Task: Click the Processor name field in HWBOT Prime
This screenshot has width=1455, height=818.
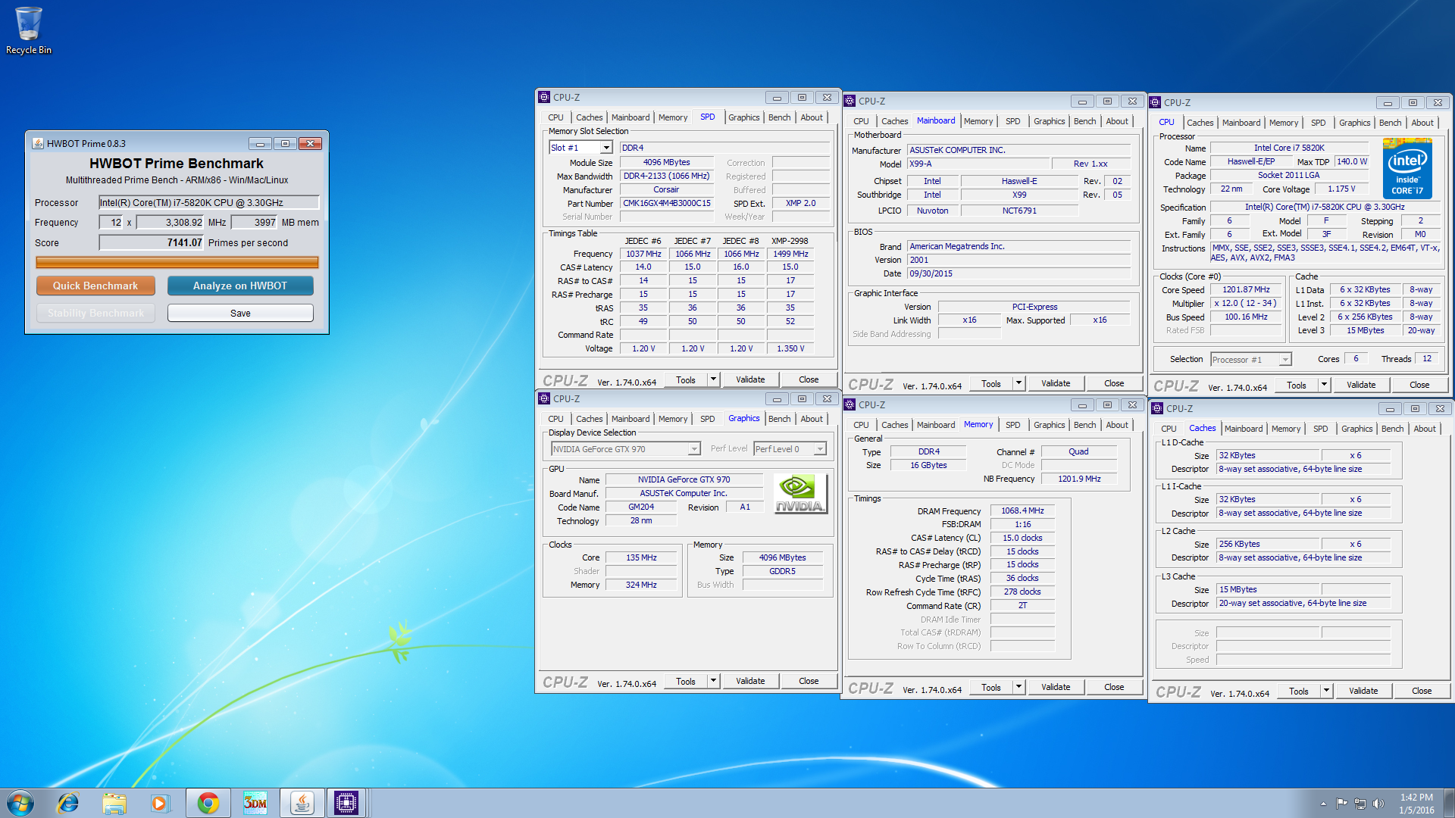Action: click(x=209, y=202)
